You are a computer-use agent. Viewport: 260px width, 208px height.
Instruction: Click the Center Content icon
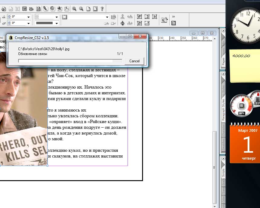pos(154,17)
